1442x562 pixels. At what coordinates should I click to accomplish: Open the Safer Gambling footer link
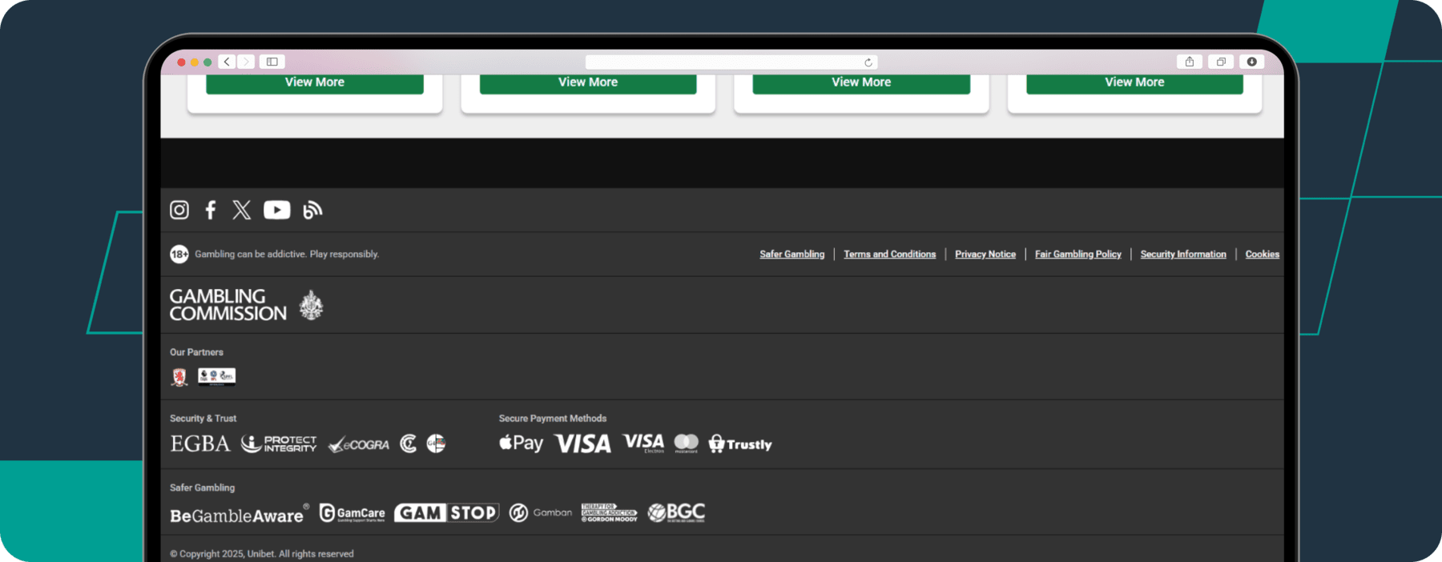pos(791,254)
